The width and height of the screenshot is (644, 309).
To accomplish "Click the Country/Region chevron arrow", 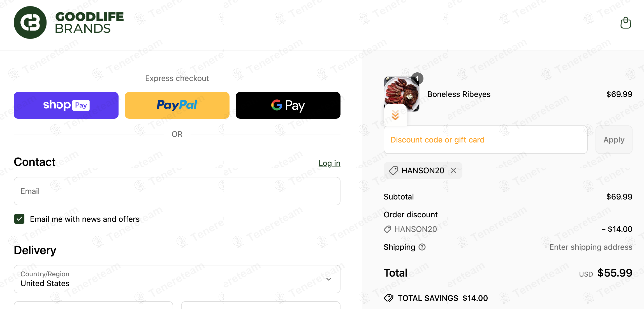I will (x=329, y=279).
